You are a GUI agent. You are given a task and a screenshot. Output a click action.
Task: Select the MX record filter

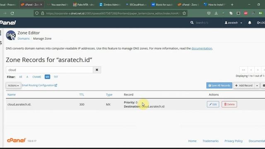(47, 77)
